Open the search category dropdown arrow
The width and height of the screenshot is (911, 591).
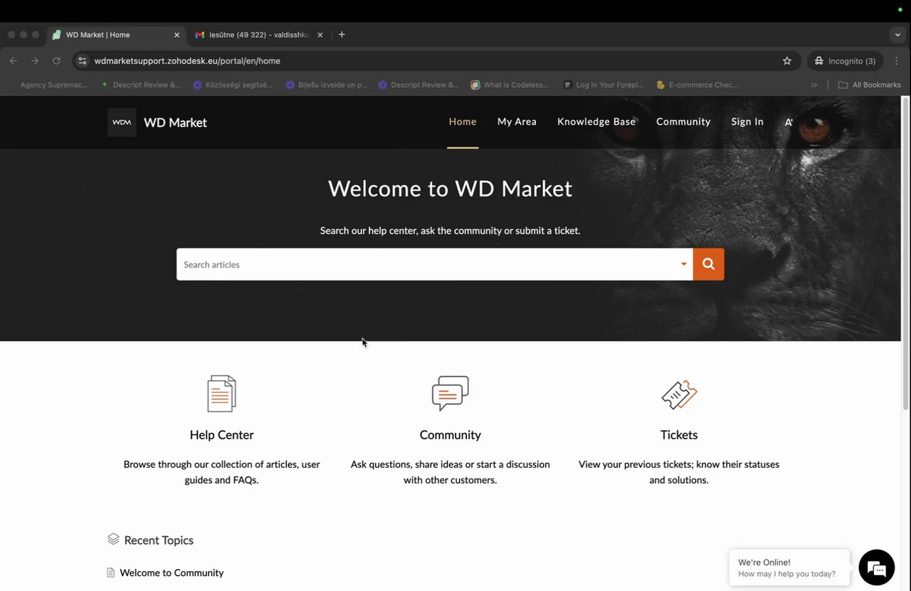683,264
